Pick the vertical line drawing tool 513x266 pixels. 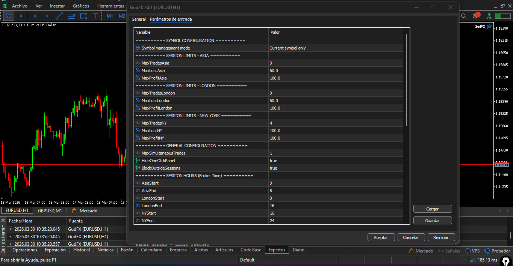pos(35,16)
